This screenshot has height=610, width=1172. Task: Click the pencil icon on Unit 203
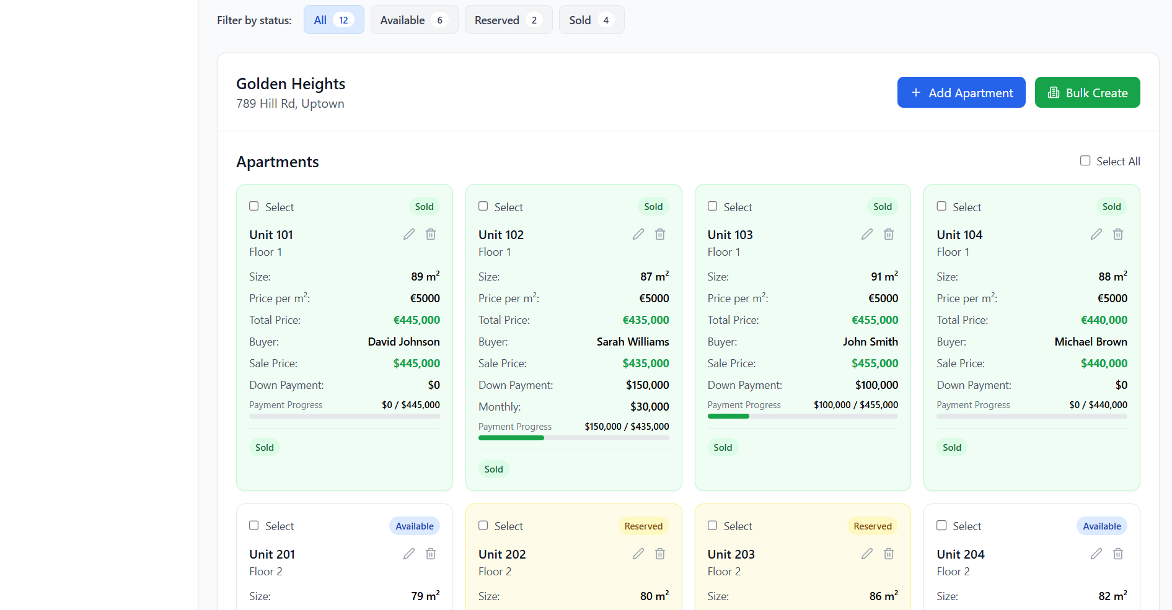coord(867,554)
